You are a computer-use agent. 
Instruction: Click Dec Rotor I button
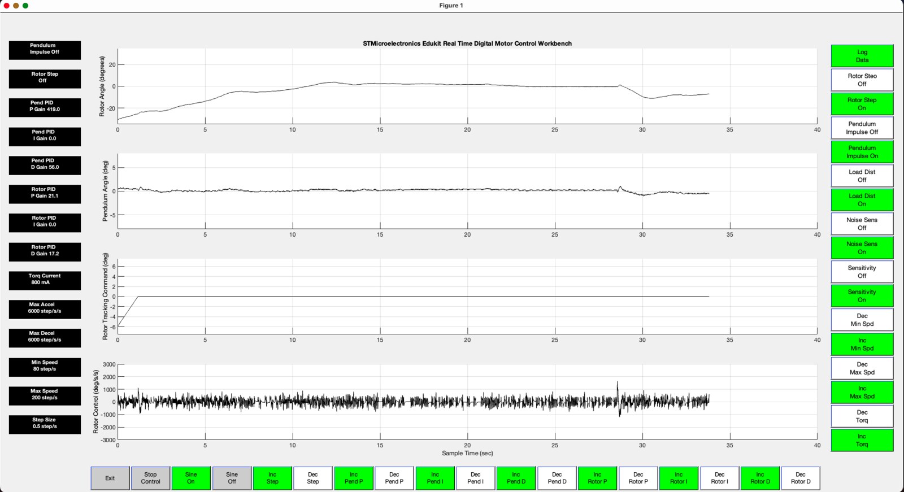(x=719, y=478)
